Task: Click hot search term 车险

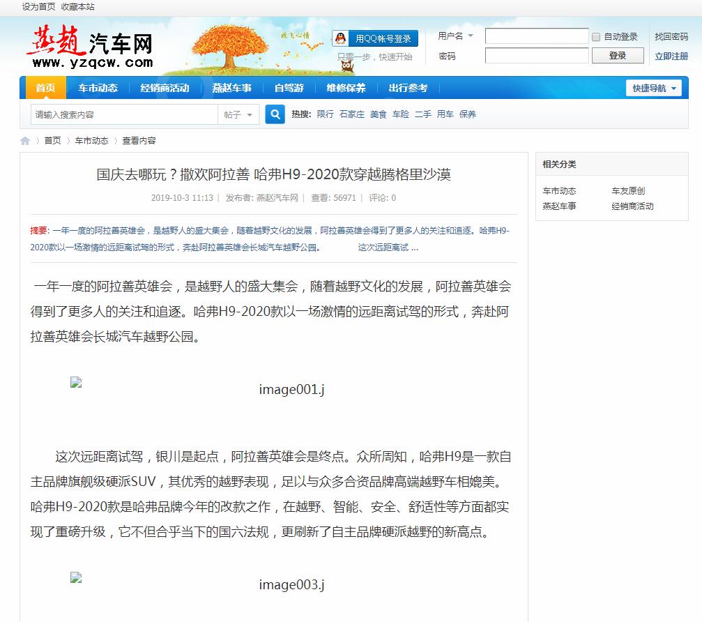Action: click(401, 114)
